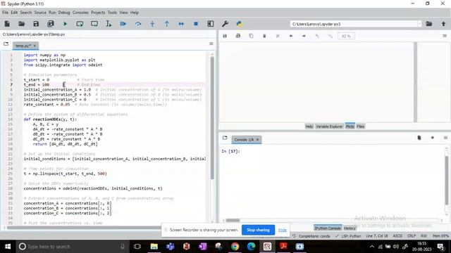Stop debugging with square icon

tap(196, 24)
